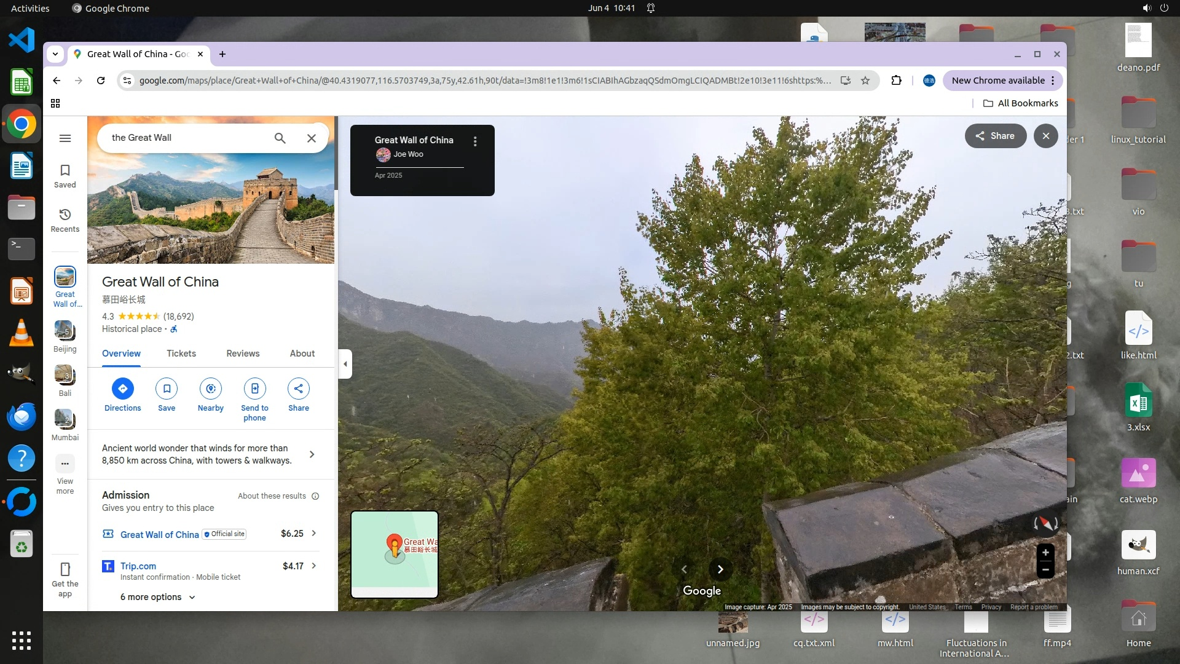Switch to the Reviews tab
The height and width of the screenshot is (664, 1180).
tap(243, 354)
